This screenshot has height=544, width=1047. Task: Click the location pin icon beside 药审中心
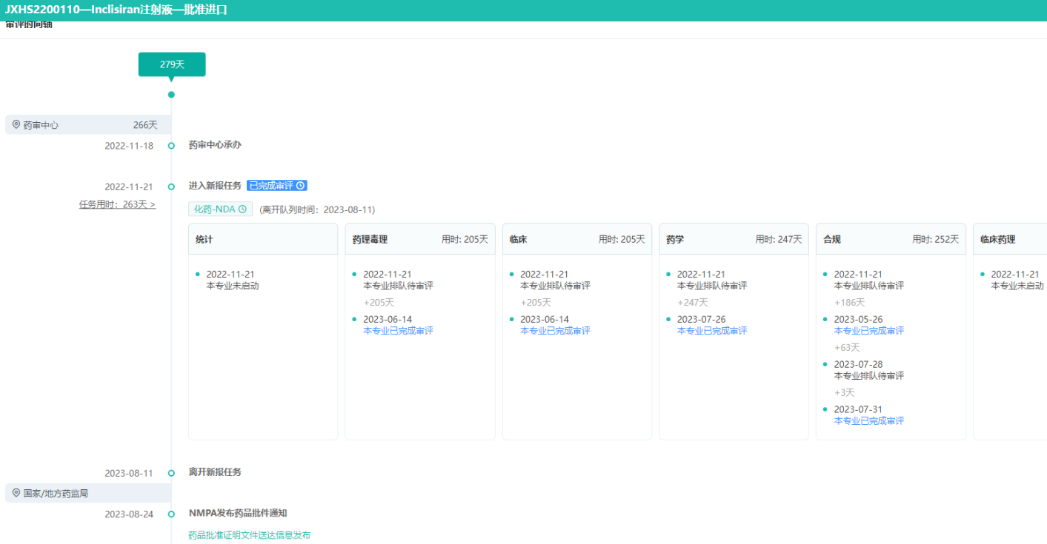16,125
